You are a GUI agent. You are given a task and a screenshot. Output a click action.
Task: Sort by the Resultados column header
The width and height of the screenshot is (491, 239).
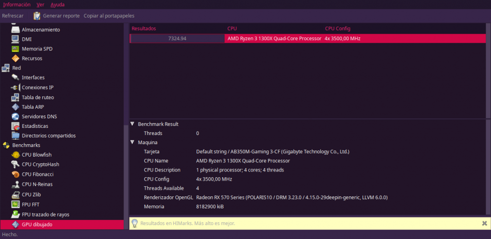pos(144,28)
